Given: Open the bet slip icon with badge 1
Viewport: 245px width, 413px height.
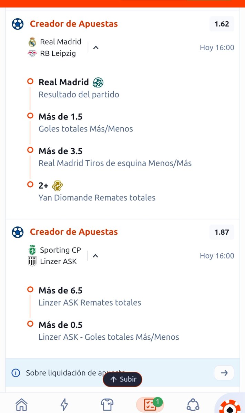Looking at the screenshot, I should pos(150,404).
